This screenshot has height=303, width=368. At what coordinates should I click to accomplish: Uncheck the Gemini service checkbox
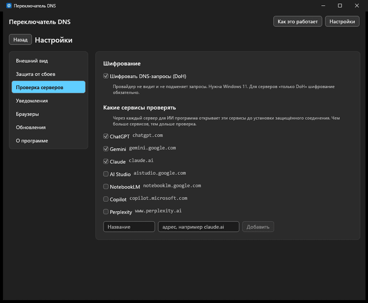(x=106, y=149)
